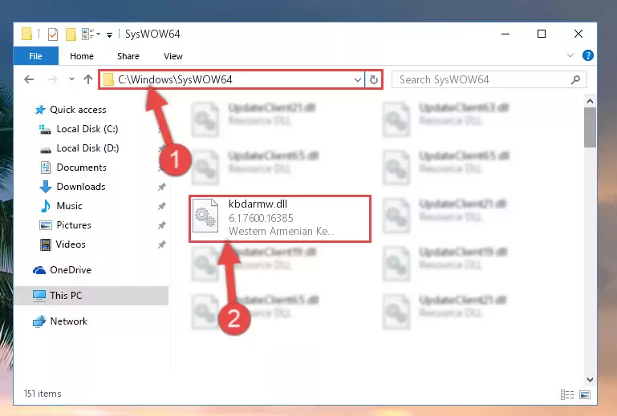
Task: Open the File menu
Action: (36, 56)
